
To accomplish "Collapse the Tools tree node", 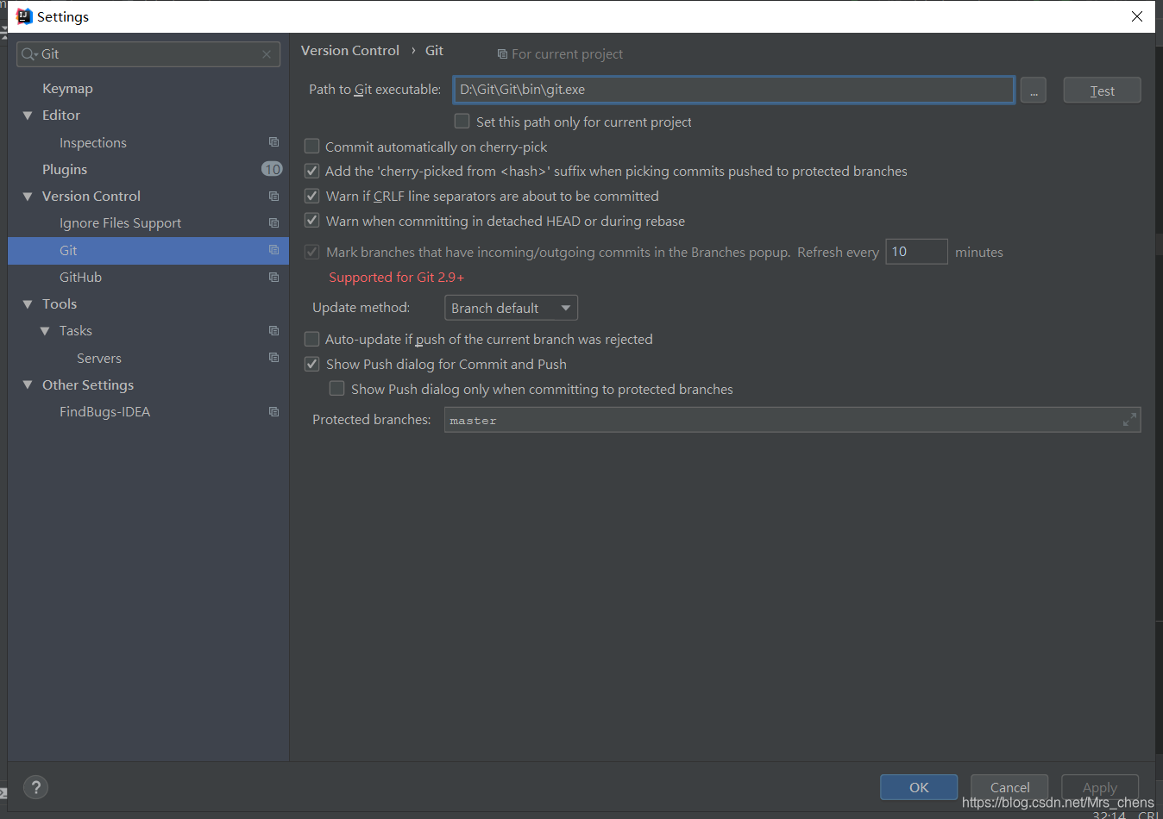I will (x=28, y=304).
